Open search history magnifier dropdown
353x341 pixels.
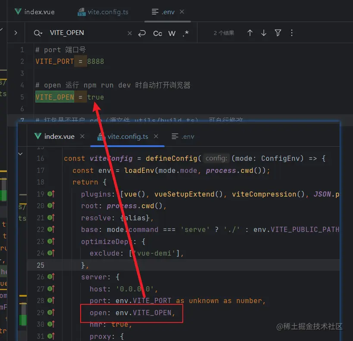pos(38,33)
